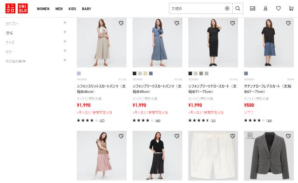Favorite the ¥500 satin flare skirt
Image resolution: width=298 pixels, height=183 pixels.
tap(288, 23)
